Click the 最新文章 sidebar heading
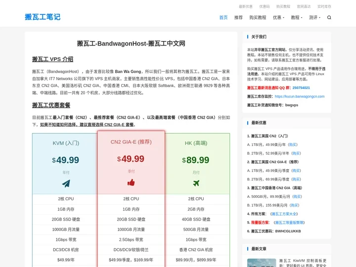 click(x=259, y=249)
